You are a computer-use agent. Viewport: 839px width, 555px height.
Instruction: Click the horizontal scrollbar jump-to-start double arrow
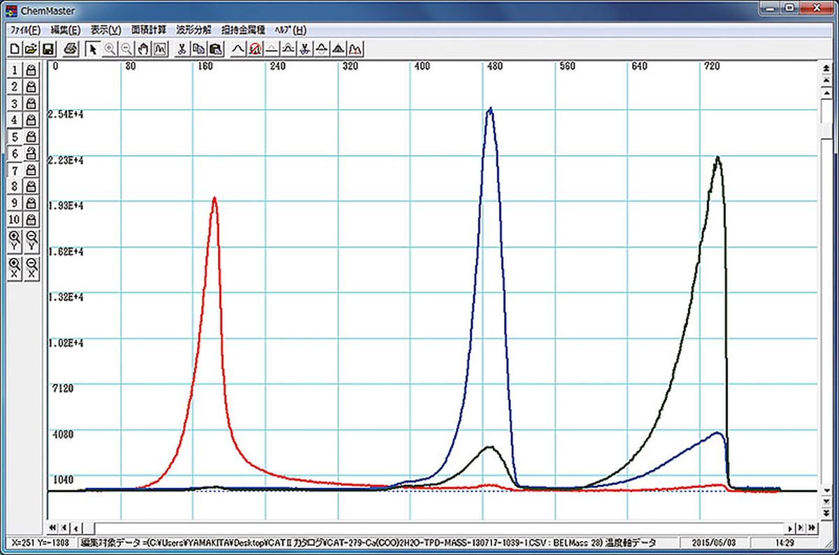[x=52, y=528]
